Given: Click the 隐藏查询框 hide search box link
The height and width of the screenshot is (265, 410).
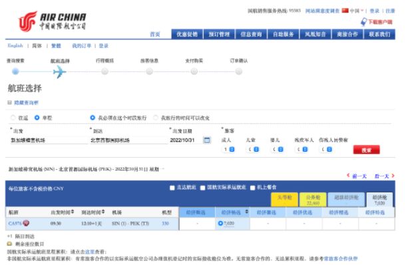Looking at the screenshot, I should tap(26, 103).
